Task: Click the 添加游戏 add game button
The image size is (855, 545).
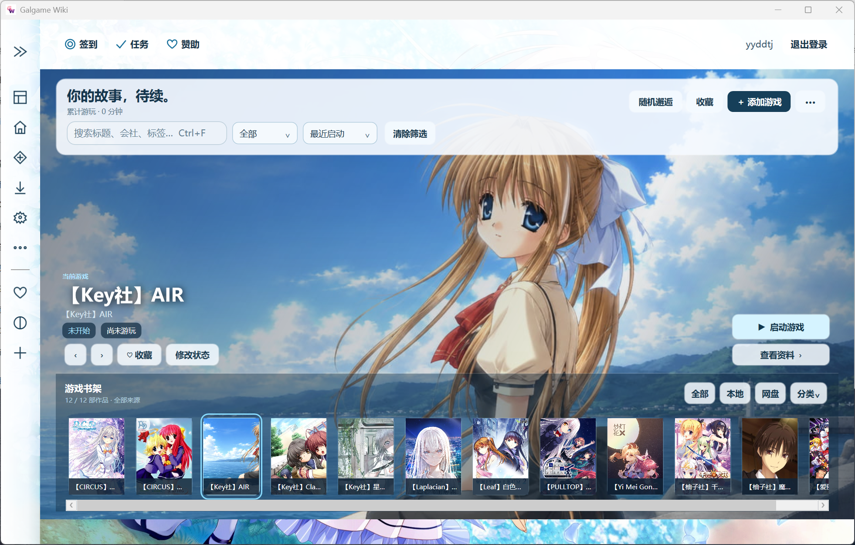Action: 759,102
